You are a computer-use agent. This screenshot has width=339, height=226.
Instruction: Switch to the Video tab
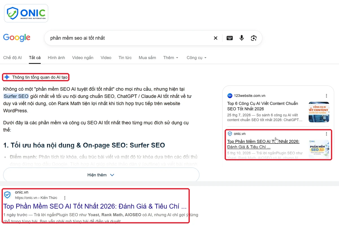pyautogui.click(x=106, y=57)
